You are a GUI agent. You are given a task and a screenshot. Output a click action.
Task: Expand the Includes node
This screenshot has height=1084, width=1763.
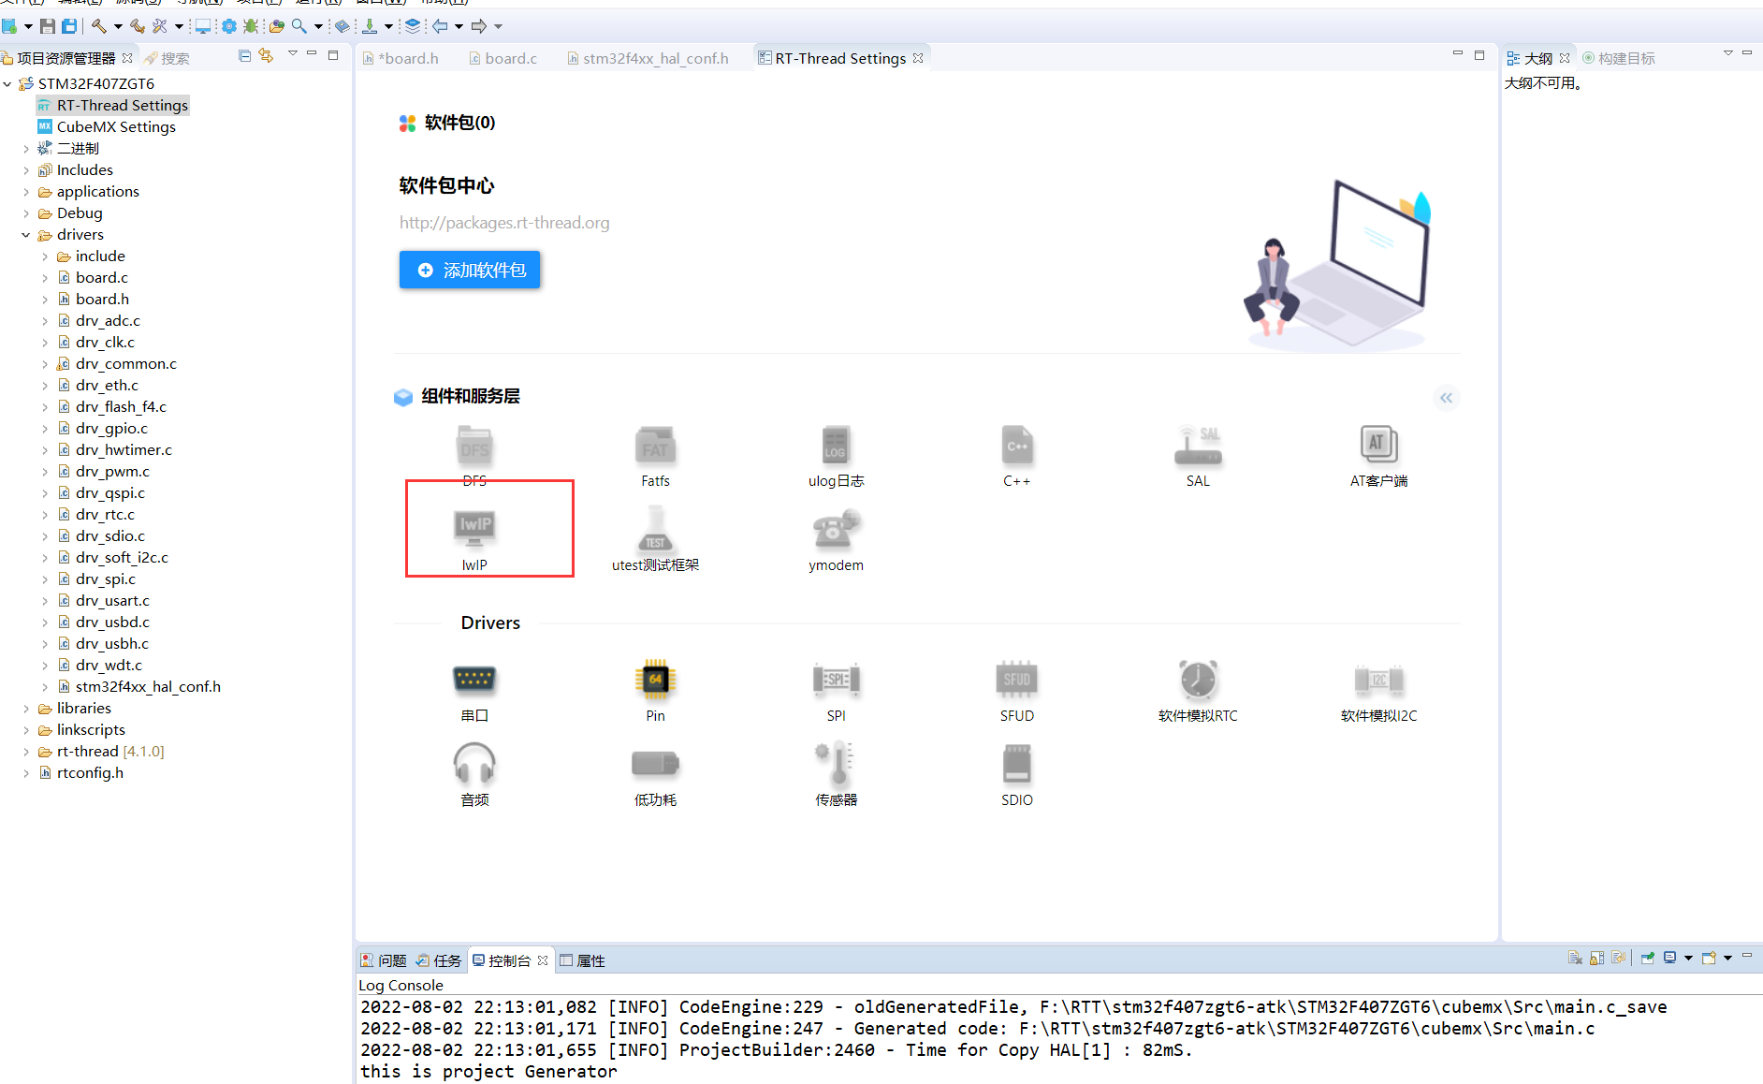point(26,170)
